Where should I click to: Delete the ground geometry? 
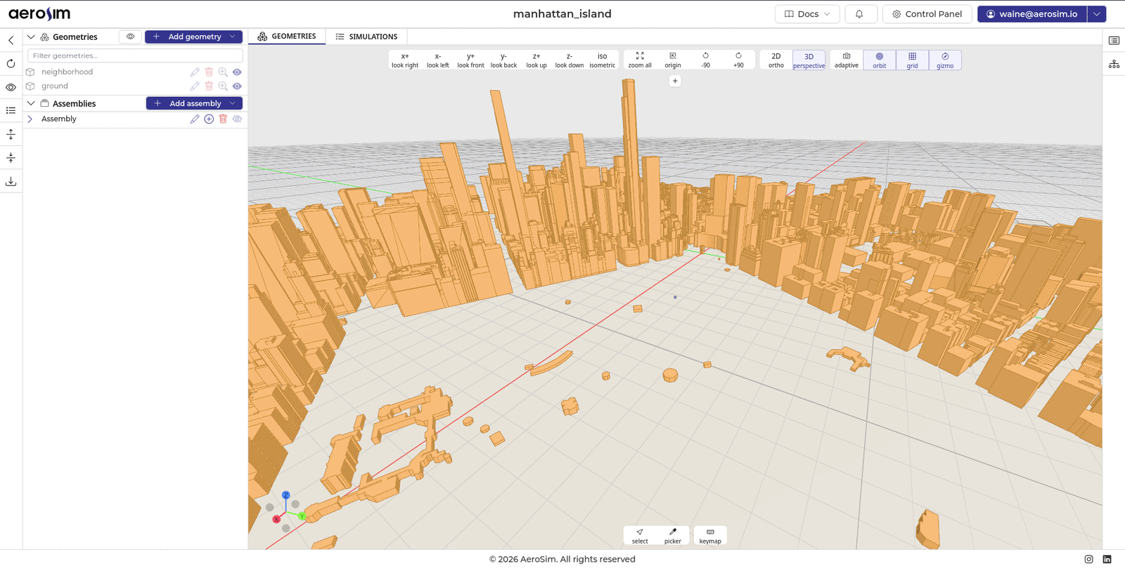pyautogui.click(x=209, y=86)
